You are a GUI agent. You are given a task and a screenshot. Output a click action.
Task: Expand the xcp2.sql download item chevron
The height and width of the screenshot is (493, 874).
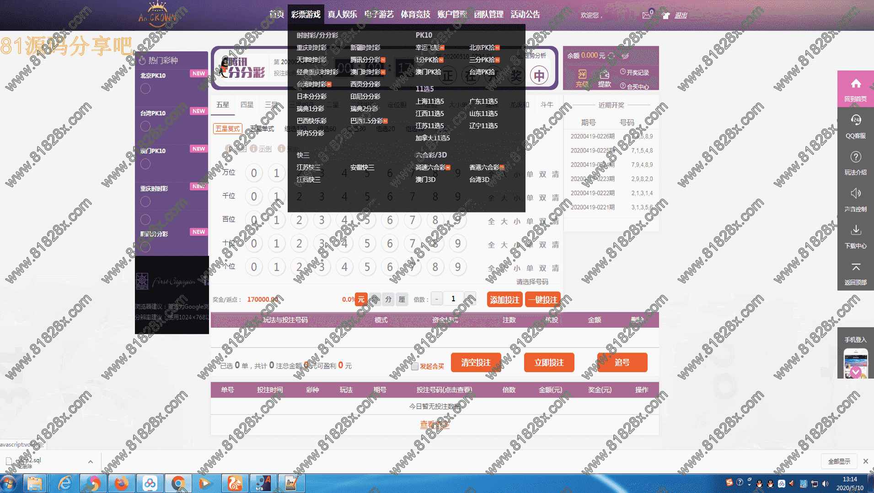pos(91,462)
